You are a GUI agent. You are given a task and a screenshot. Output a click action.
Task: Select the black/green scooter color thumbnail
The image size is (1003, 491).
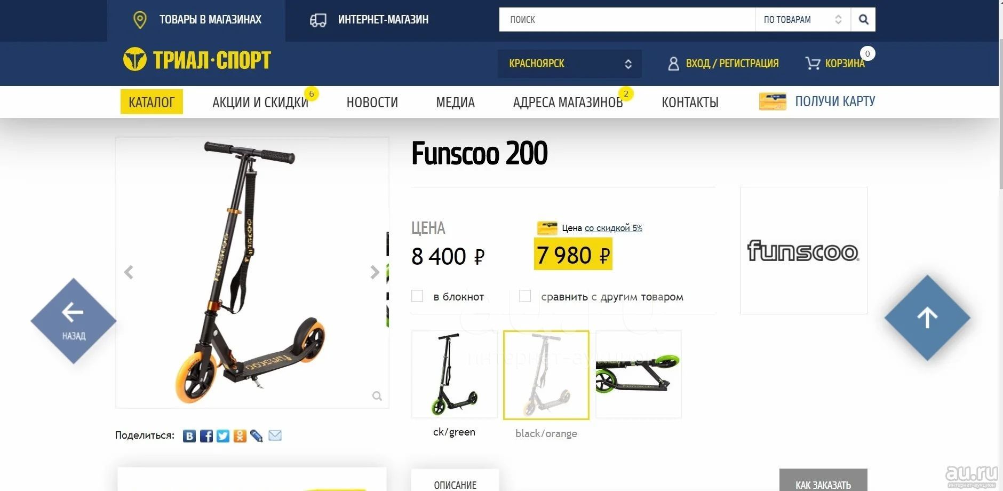pos(454,375)
